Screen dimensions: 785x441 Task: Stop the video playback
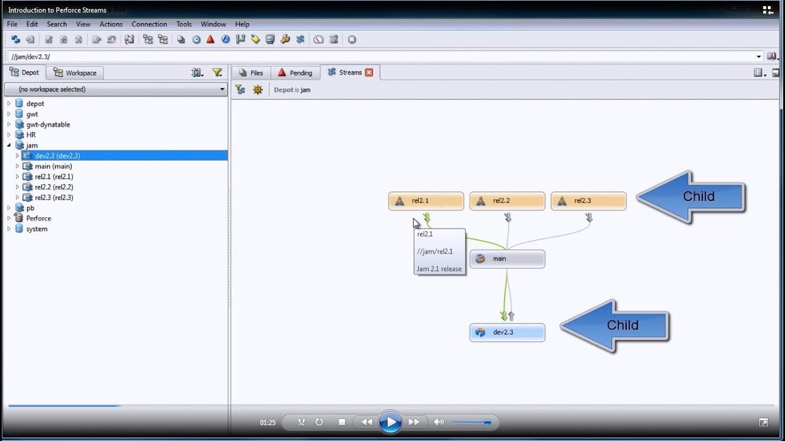342,422
